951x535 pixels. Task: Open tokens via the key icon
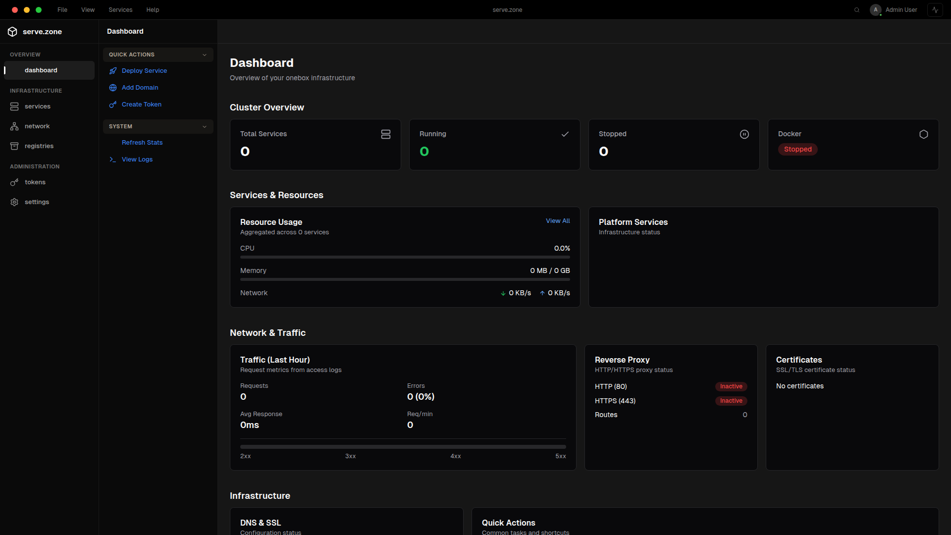click(14, 182)
